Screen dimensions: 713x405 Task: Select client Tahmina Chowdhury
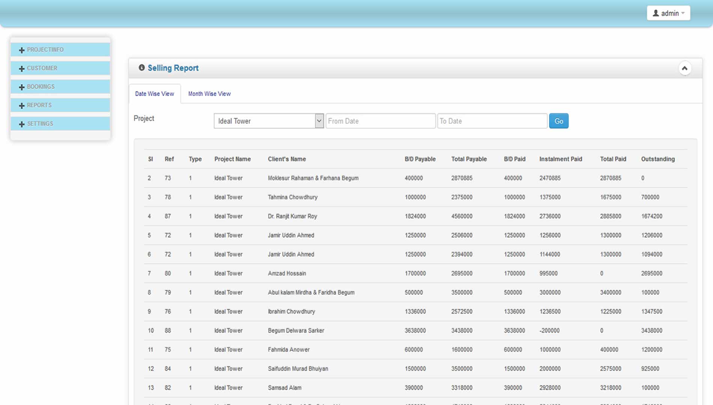coord(293,197)
